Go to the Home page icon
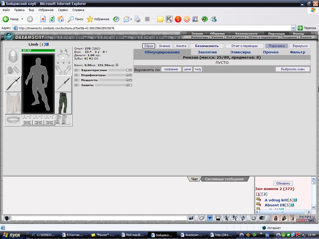The width and height of the screenshot is (319, 239). tap(61, 19)
